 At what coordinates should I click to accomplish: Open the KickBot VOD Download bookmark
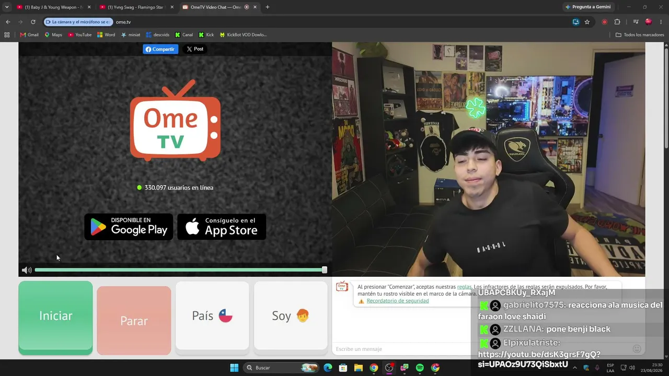point(244,35)
